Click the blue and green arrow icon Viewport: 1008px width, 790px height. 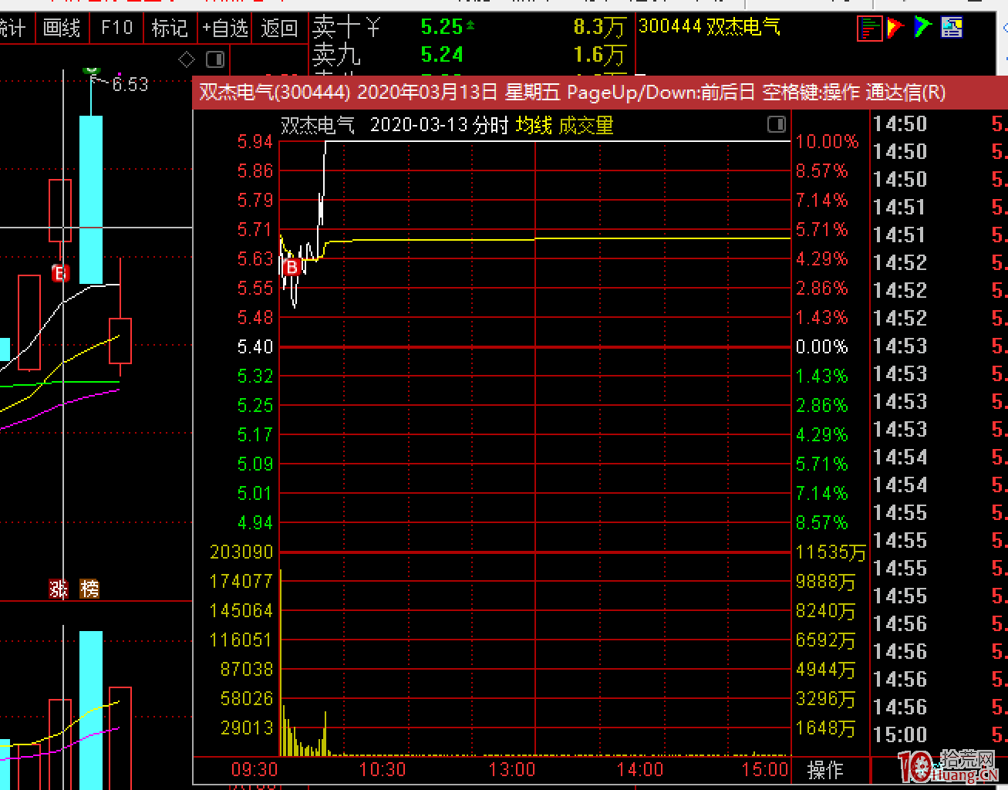coord(923,28)
